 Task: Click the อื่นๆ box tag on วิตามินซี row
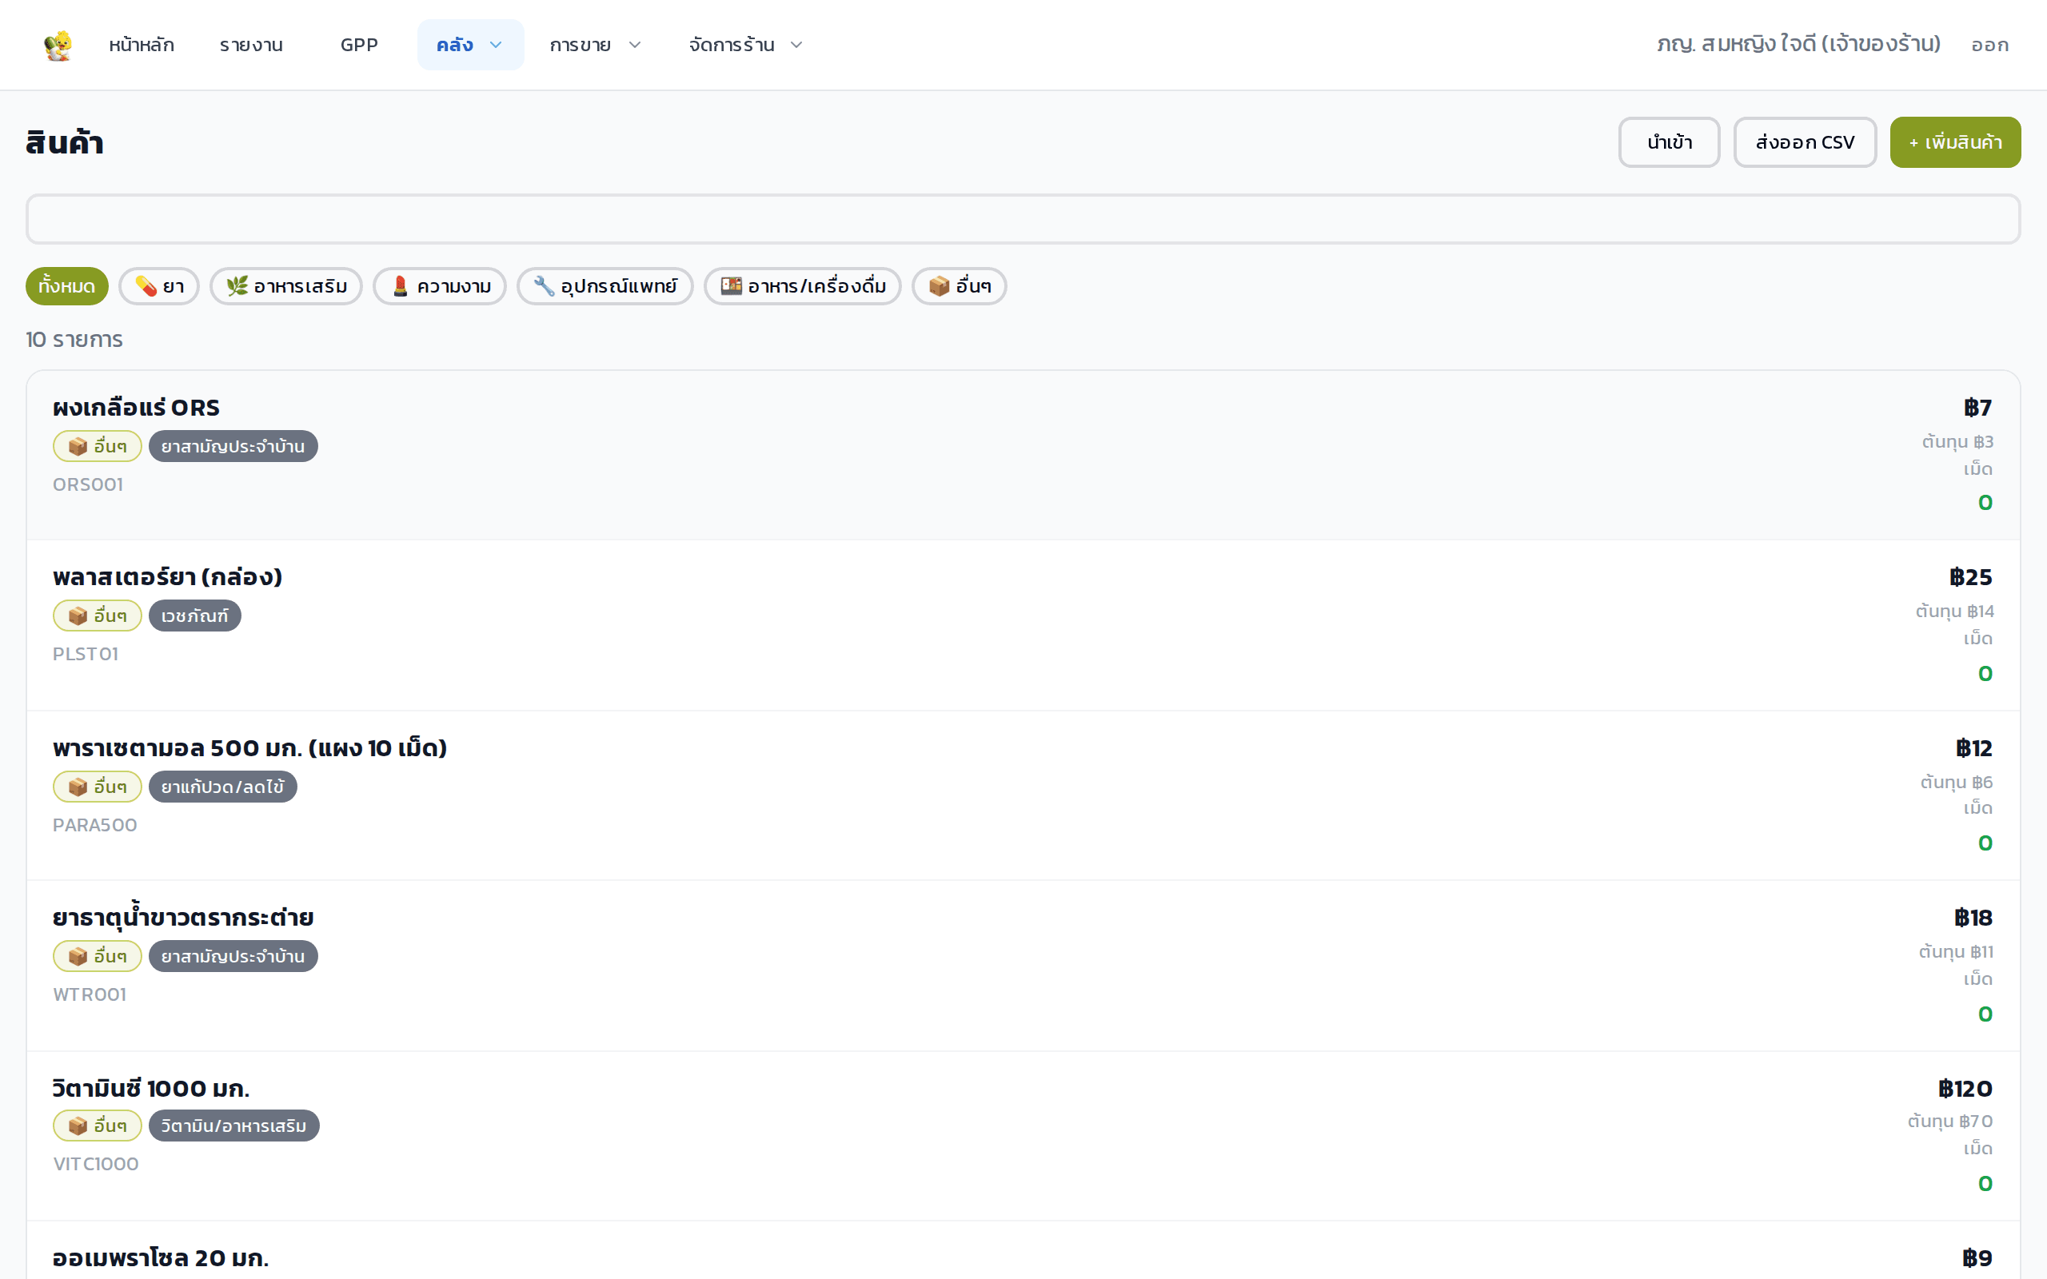[x=98, y=1126]
